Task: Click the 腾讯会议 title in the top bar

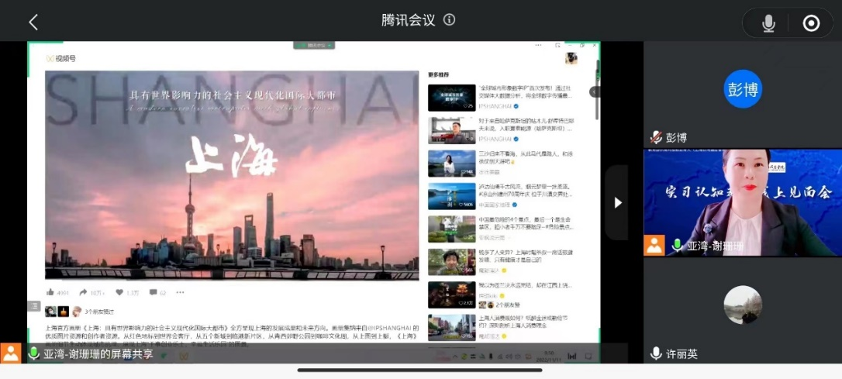Action: click(x=408, y=20)
